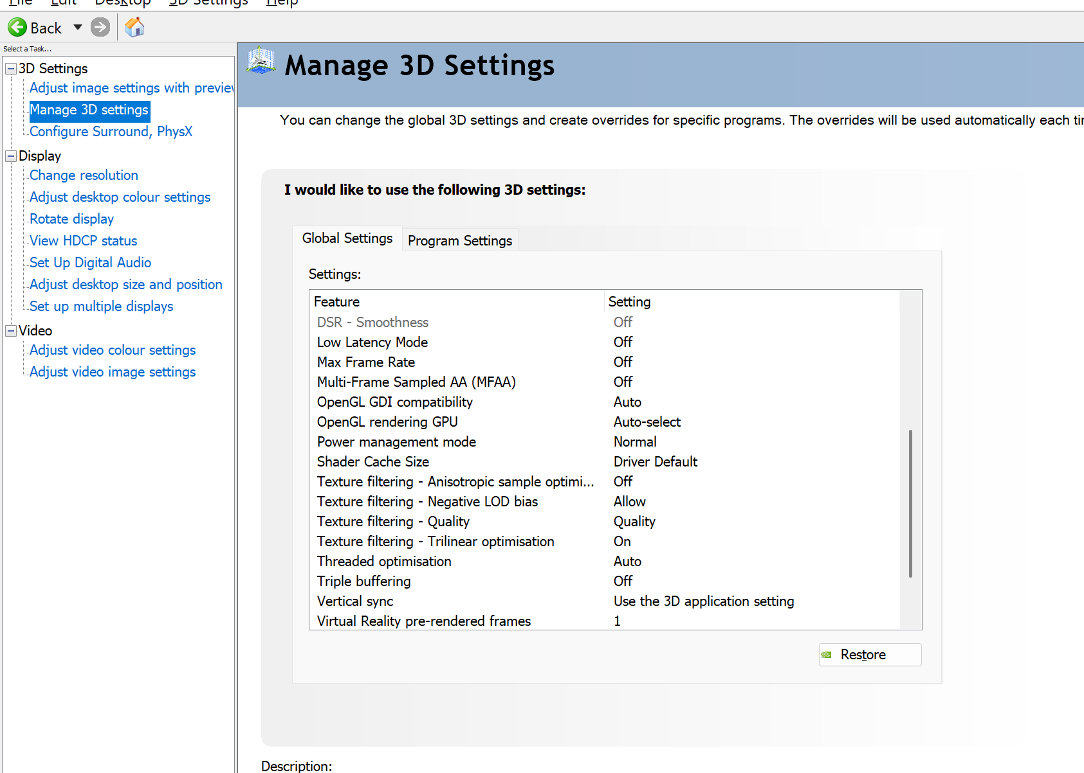Select the Global Settings tab
This screenshot has height=773, width=1084.
coord(347,238)
